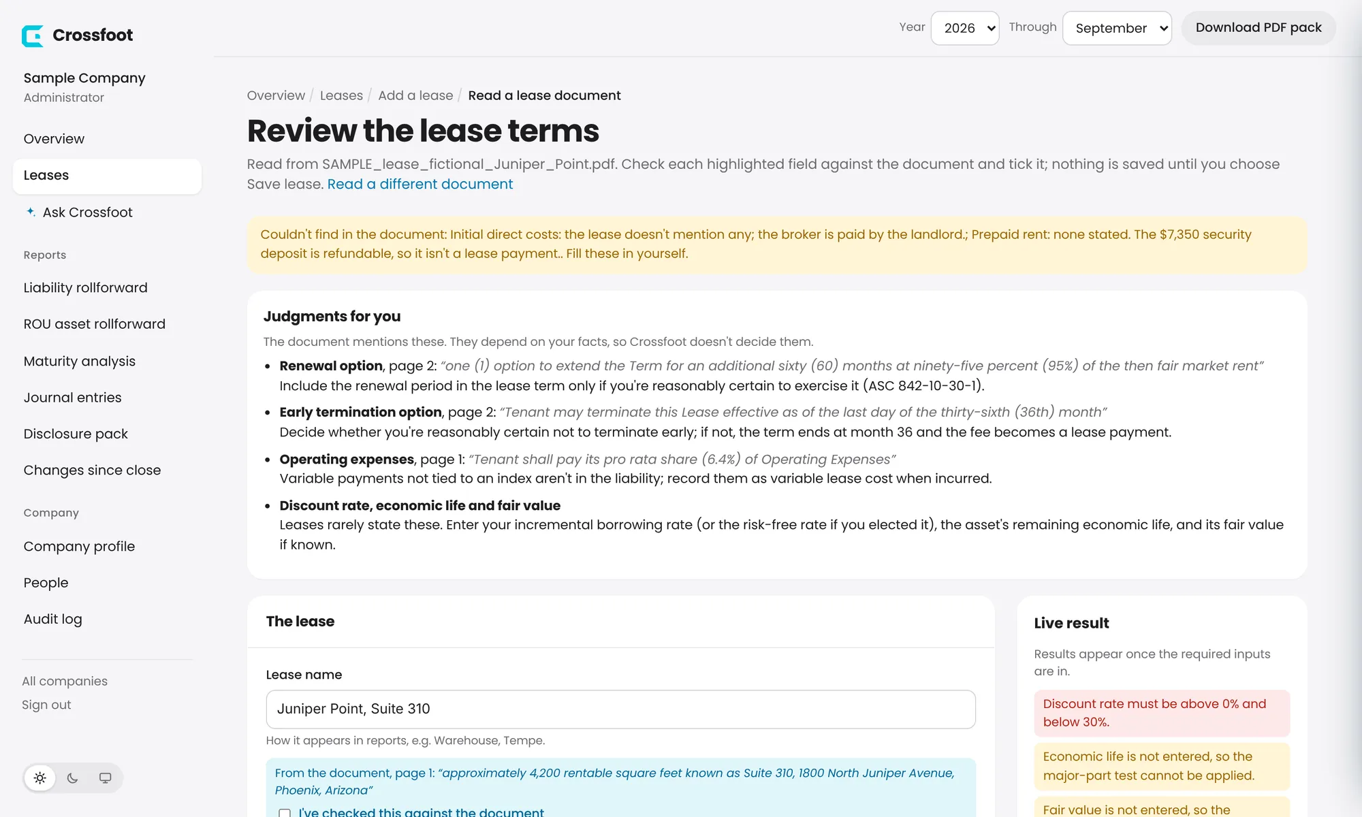Screen dimensions: 1362x817
Task: Open the Audit log
Action: (107, 620)
